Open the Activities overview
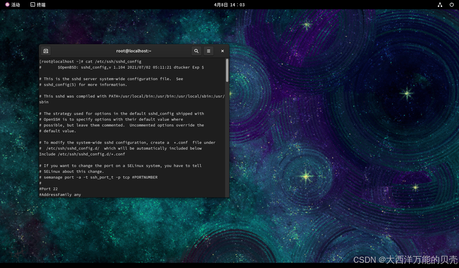This screenshot has height=268, width=459. pos(12,5)
